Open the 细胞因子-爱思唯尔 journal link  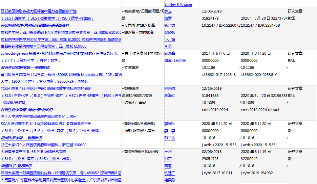[x=16, y=166]
